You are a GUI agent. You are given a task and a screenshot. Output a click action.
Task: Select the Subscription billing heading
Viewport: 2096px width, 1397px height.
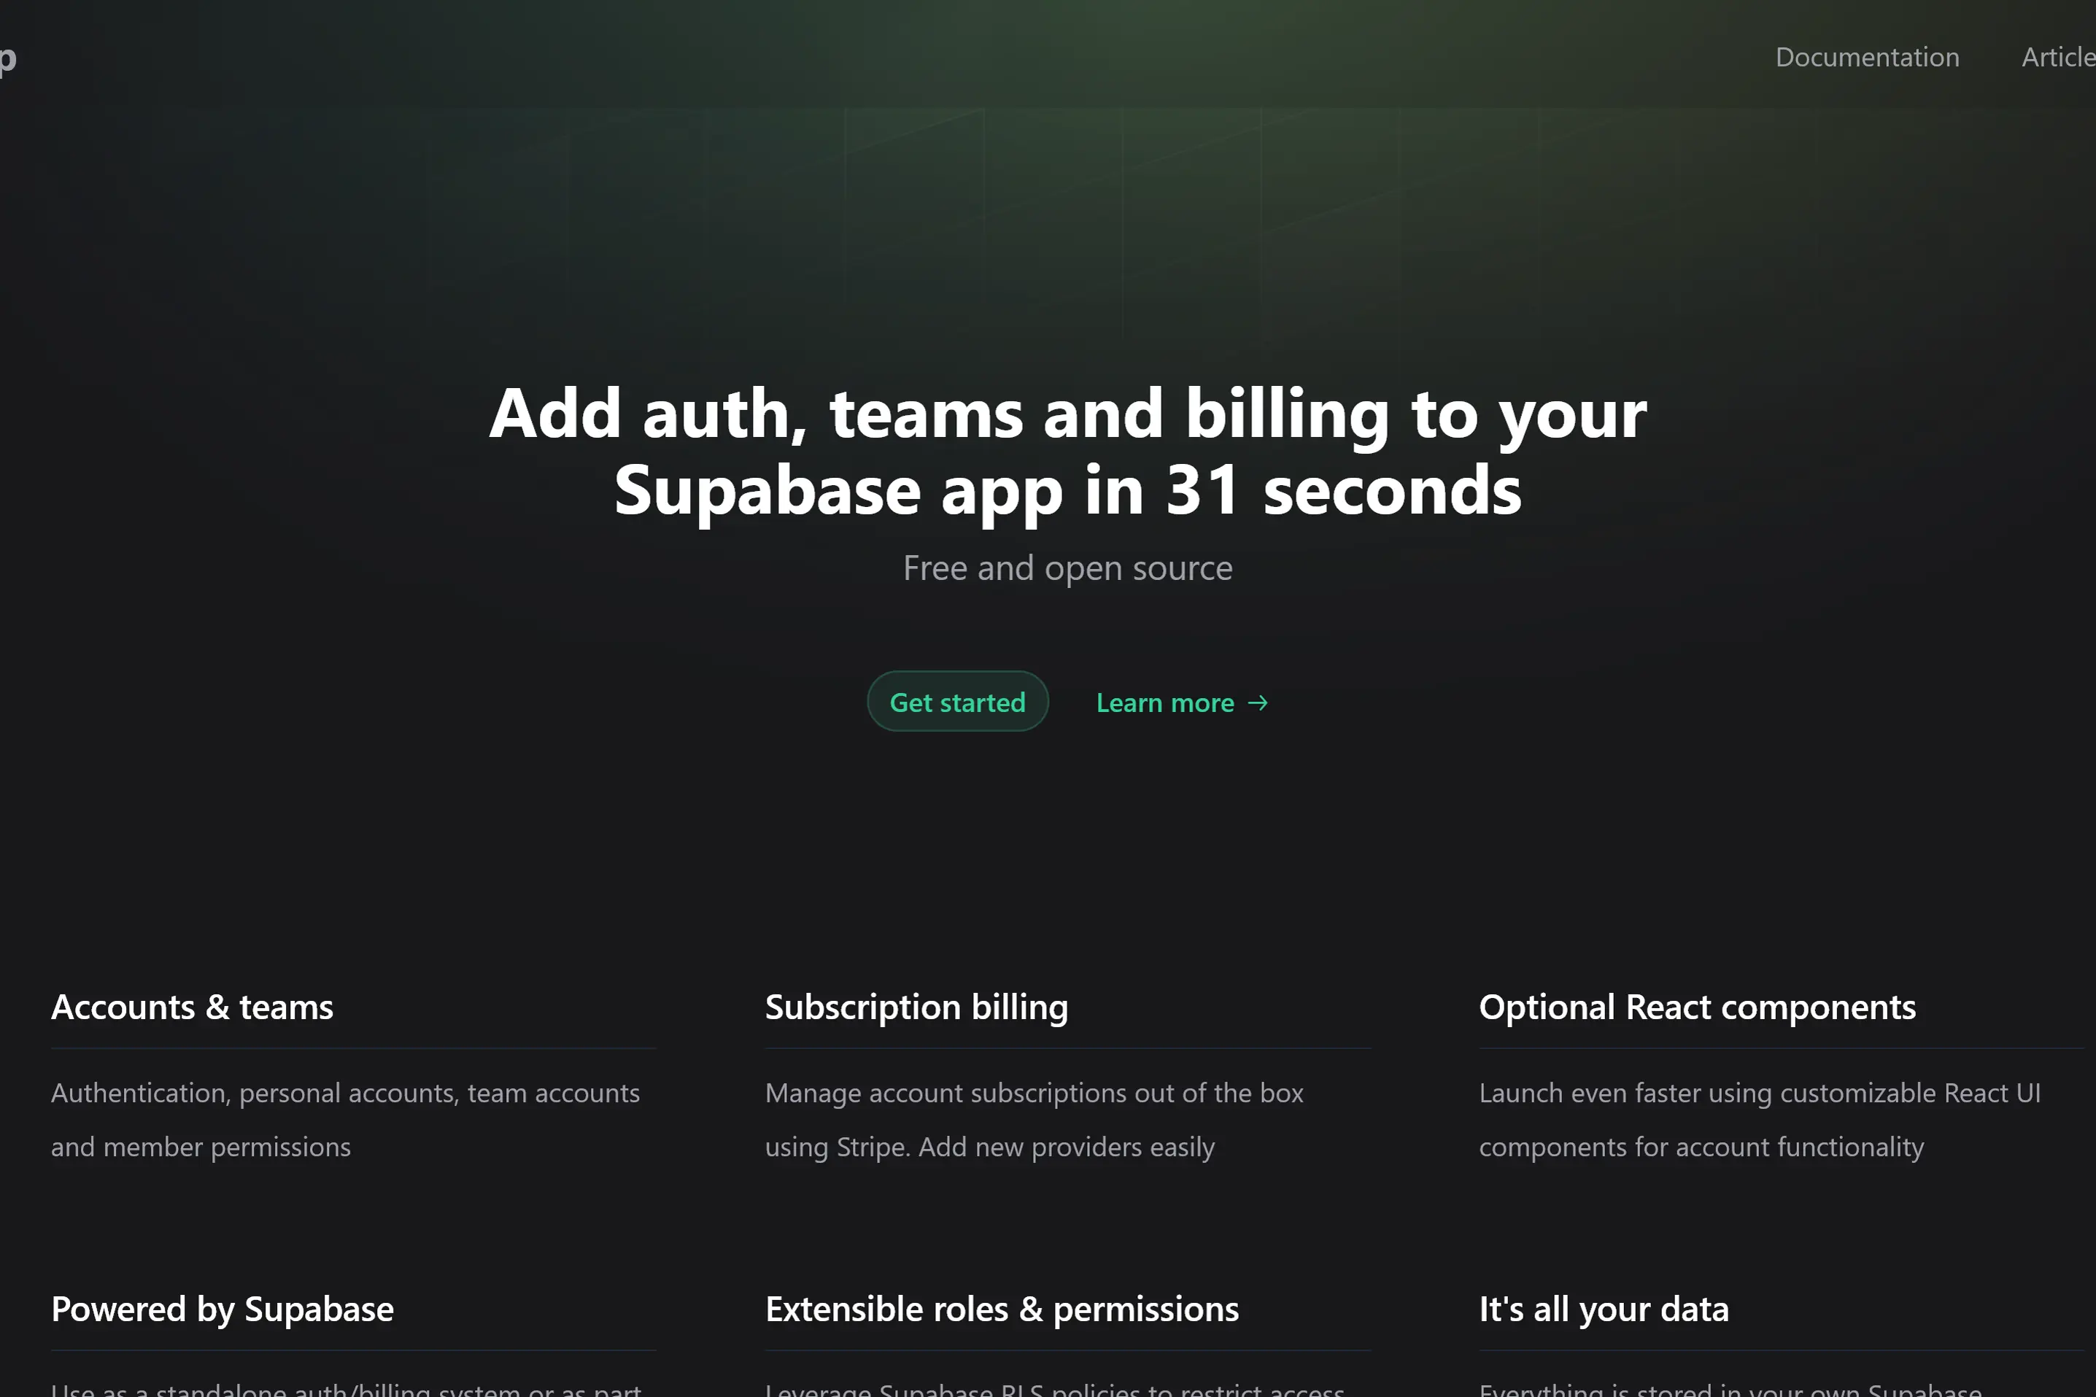point(916,1007)
